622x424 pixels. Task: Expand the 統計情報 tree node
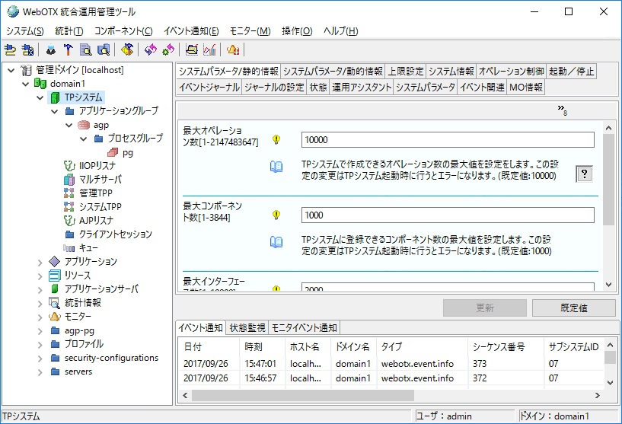point(40,303)
